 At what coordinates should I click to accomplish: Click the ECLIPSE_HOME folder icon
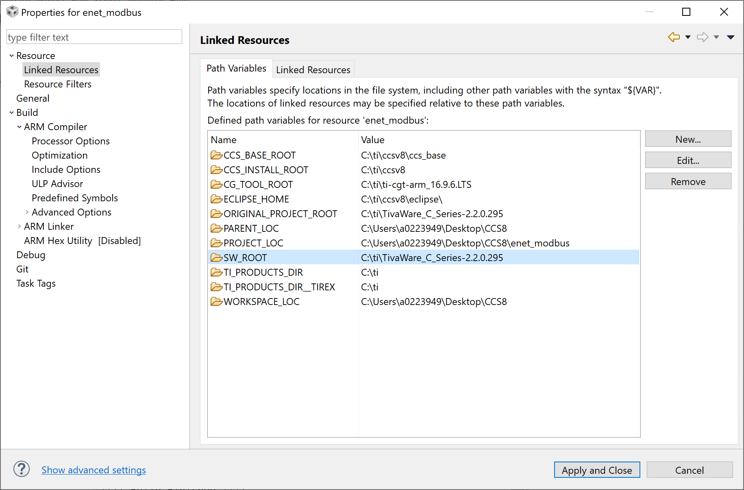[x=216, y=199]
